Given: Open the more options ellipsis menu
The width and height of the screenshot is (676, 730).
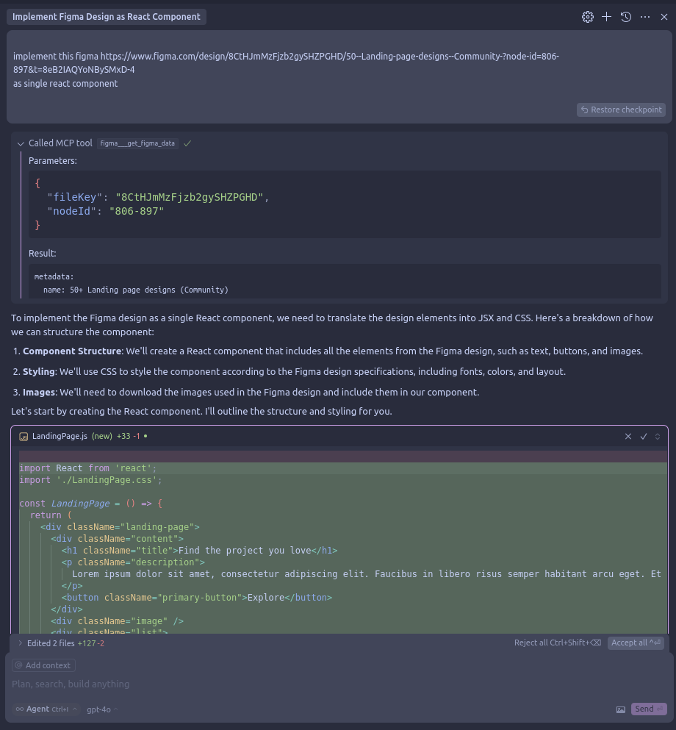Looking at the screenshot, I should [645, 16].
